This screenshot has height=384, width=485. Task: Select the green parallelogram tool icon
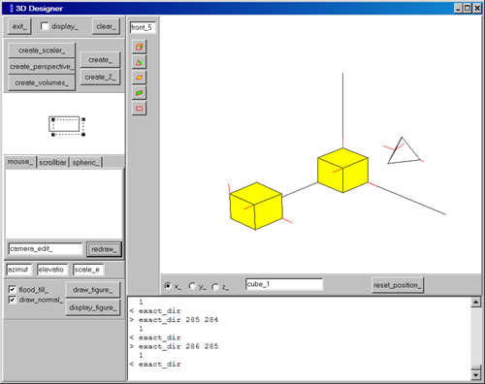click(x=139, y=93)
